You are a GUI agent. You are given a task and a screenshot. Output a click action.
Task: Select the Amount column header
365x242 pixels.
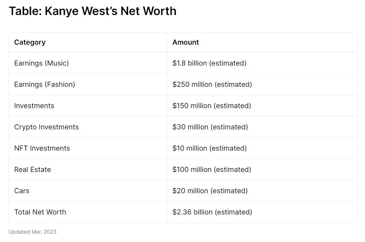coord(186,42)
